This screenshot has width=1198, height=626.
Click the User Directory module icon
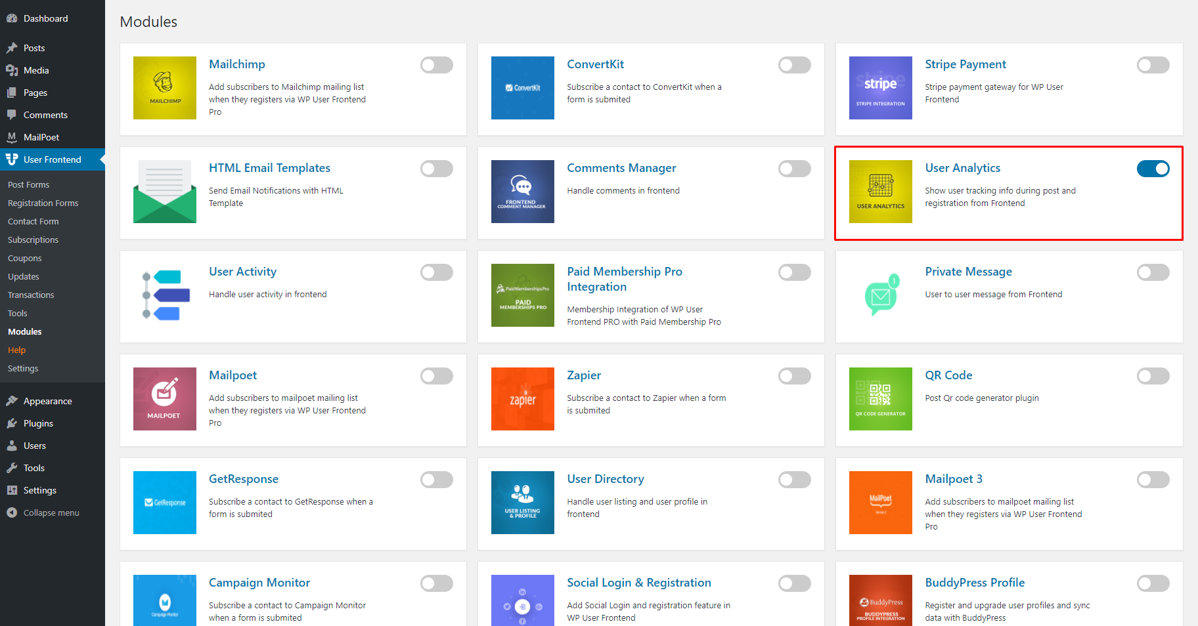tap(523, 503)
